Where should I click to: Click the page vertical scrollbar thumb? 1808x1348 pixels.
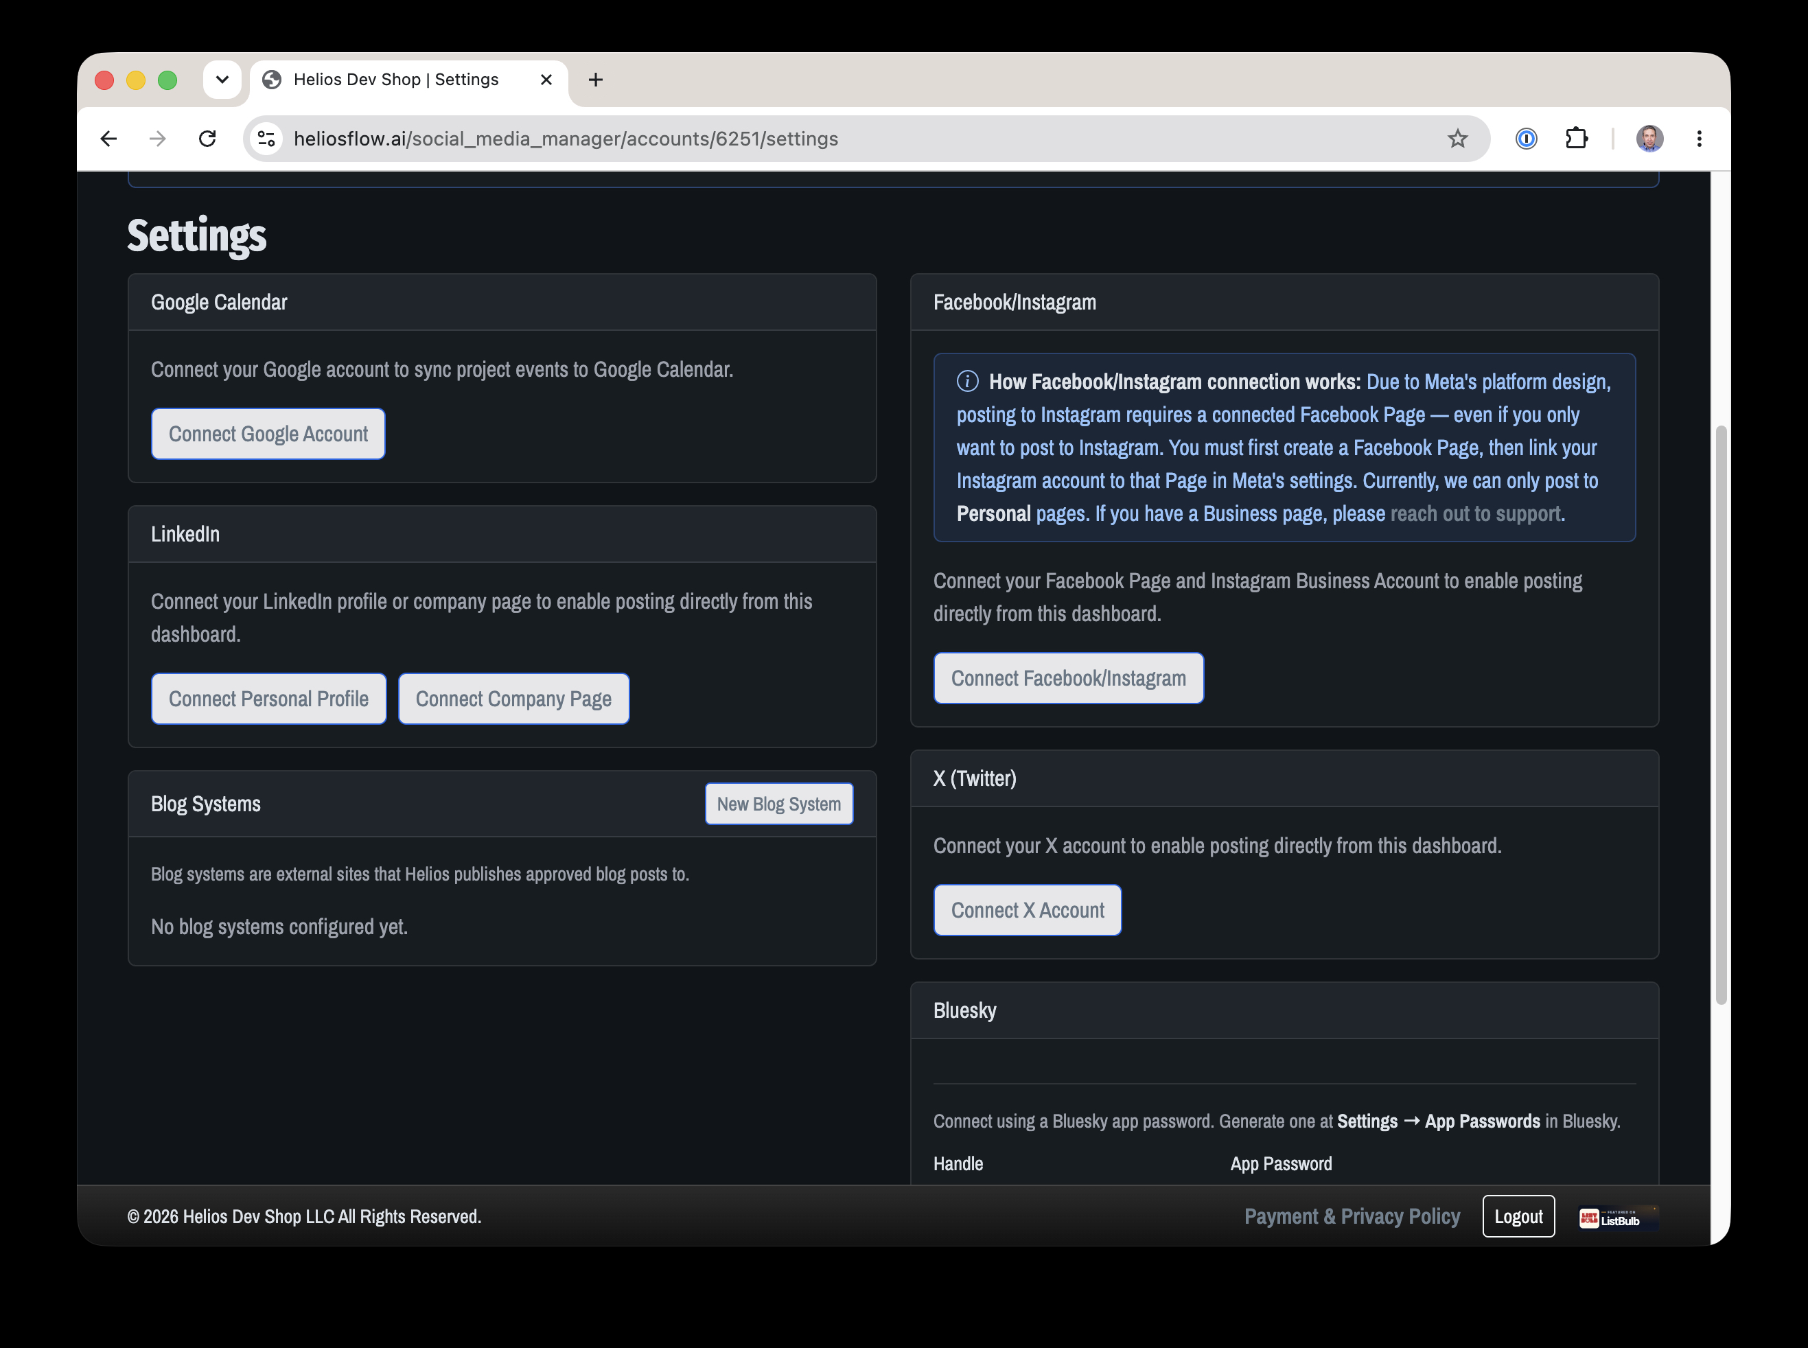(x=1721, y=714)
